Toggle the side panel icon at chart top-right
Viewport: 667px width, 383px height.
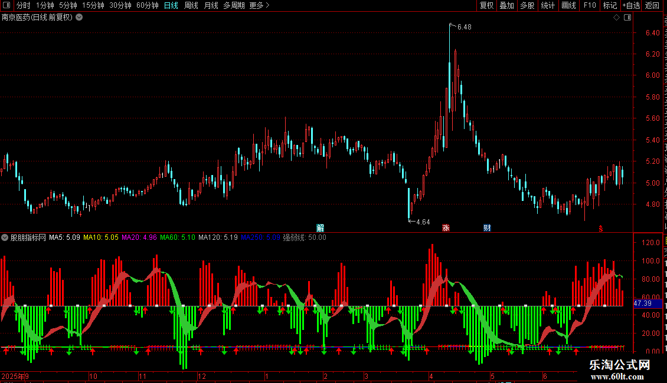click(x=627, y=18)
